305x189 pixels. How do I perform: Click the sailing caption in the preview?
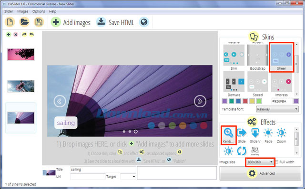coord(66,123)
